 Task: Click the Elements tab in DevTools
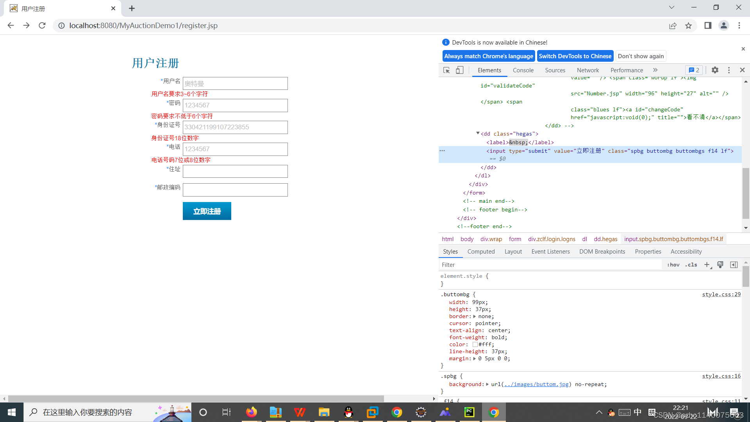click(x=488, y=70)
